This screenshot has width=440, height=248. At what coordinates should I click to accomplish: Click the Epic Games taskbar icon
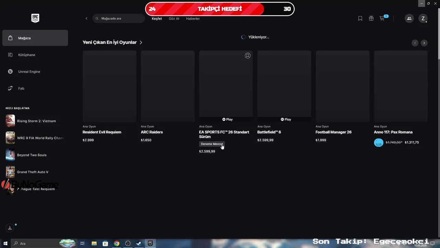[150, 244]
